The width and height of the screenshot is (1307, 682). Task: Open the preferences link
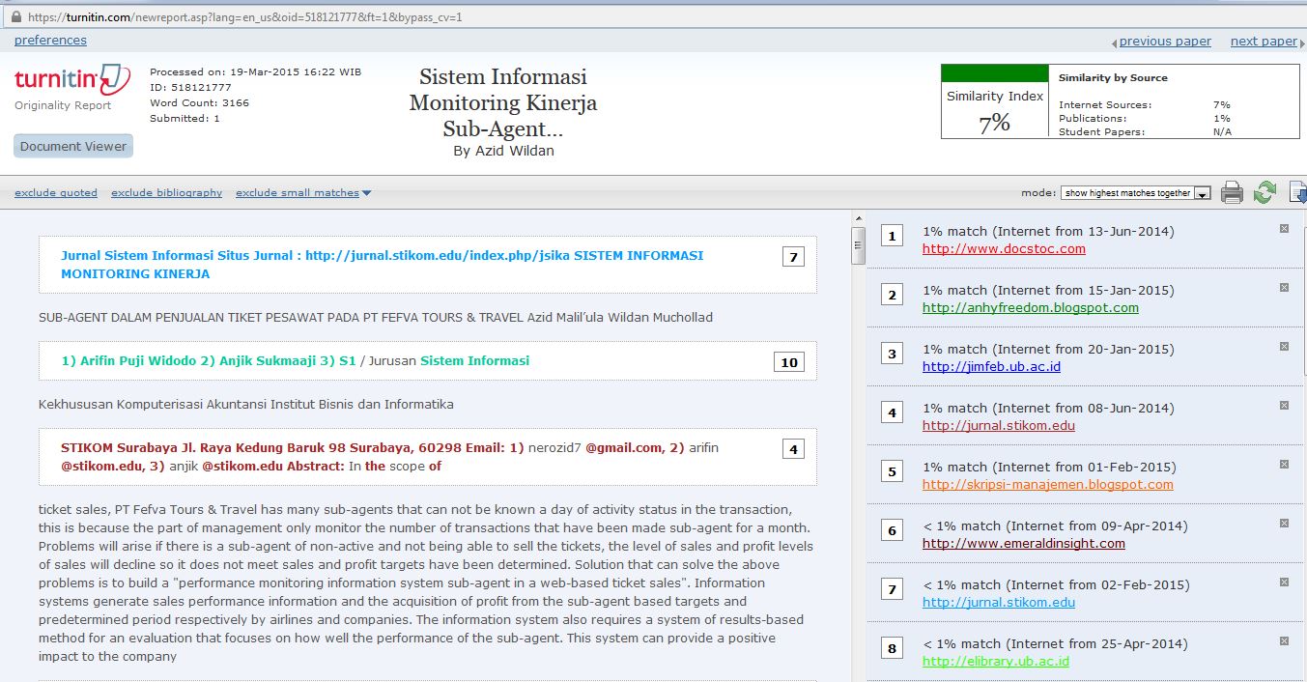50,41
